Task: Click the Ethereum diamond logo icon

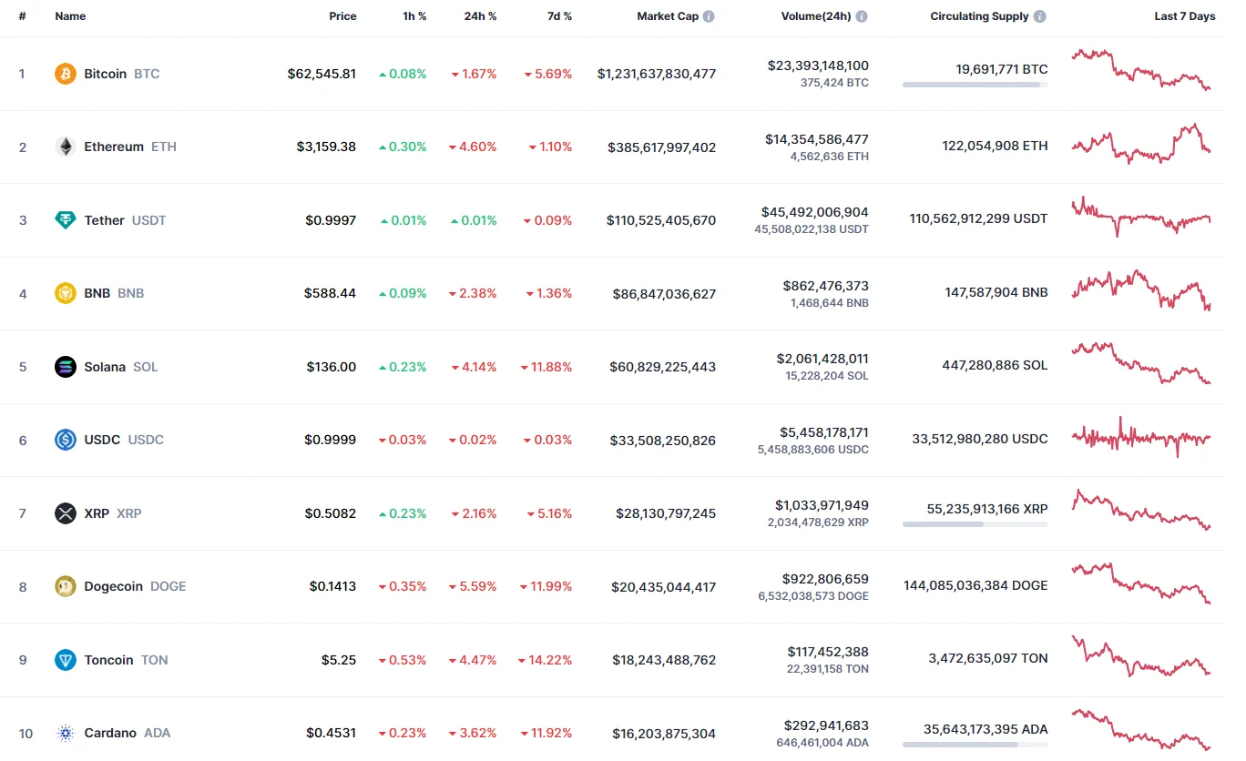Action: (x=66, y=147)
